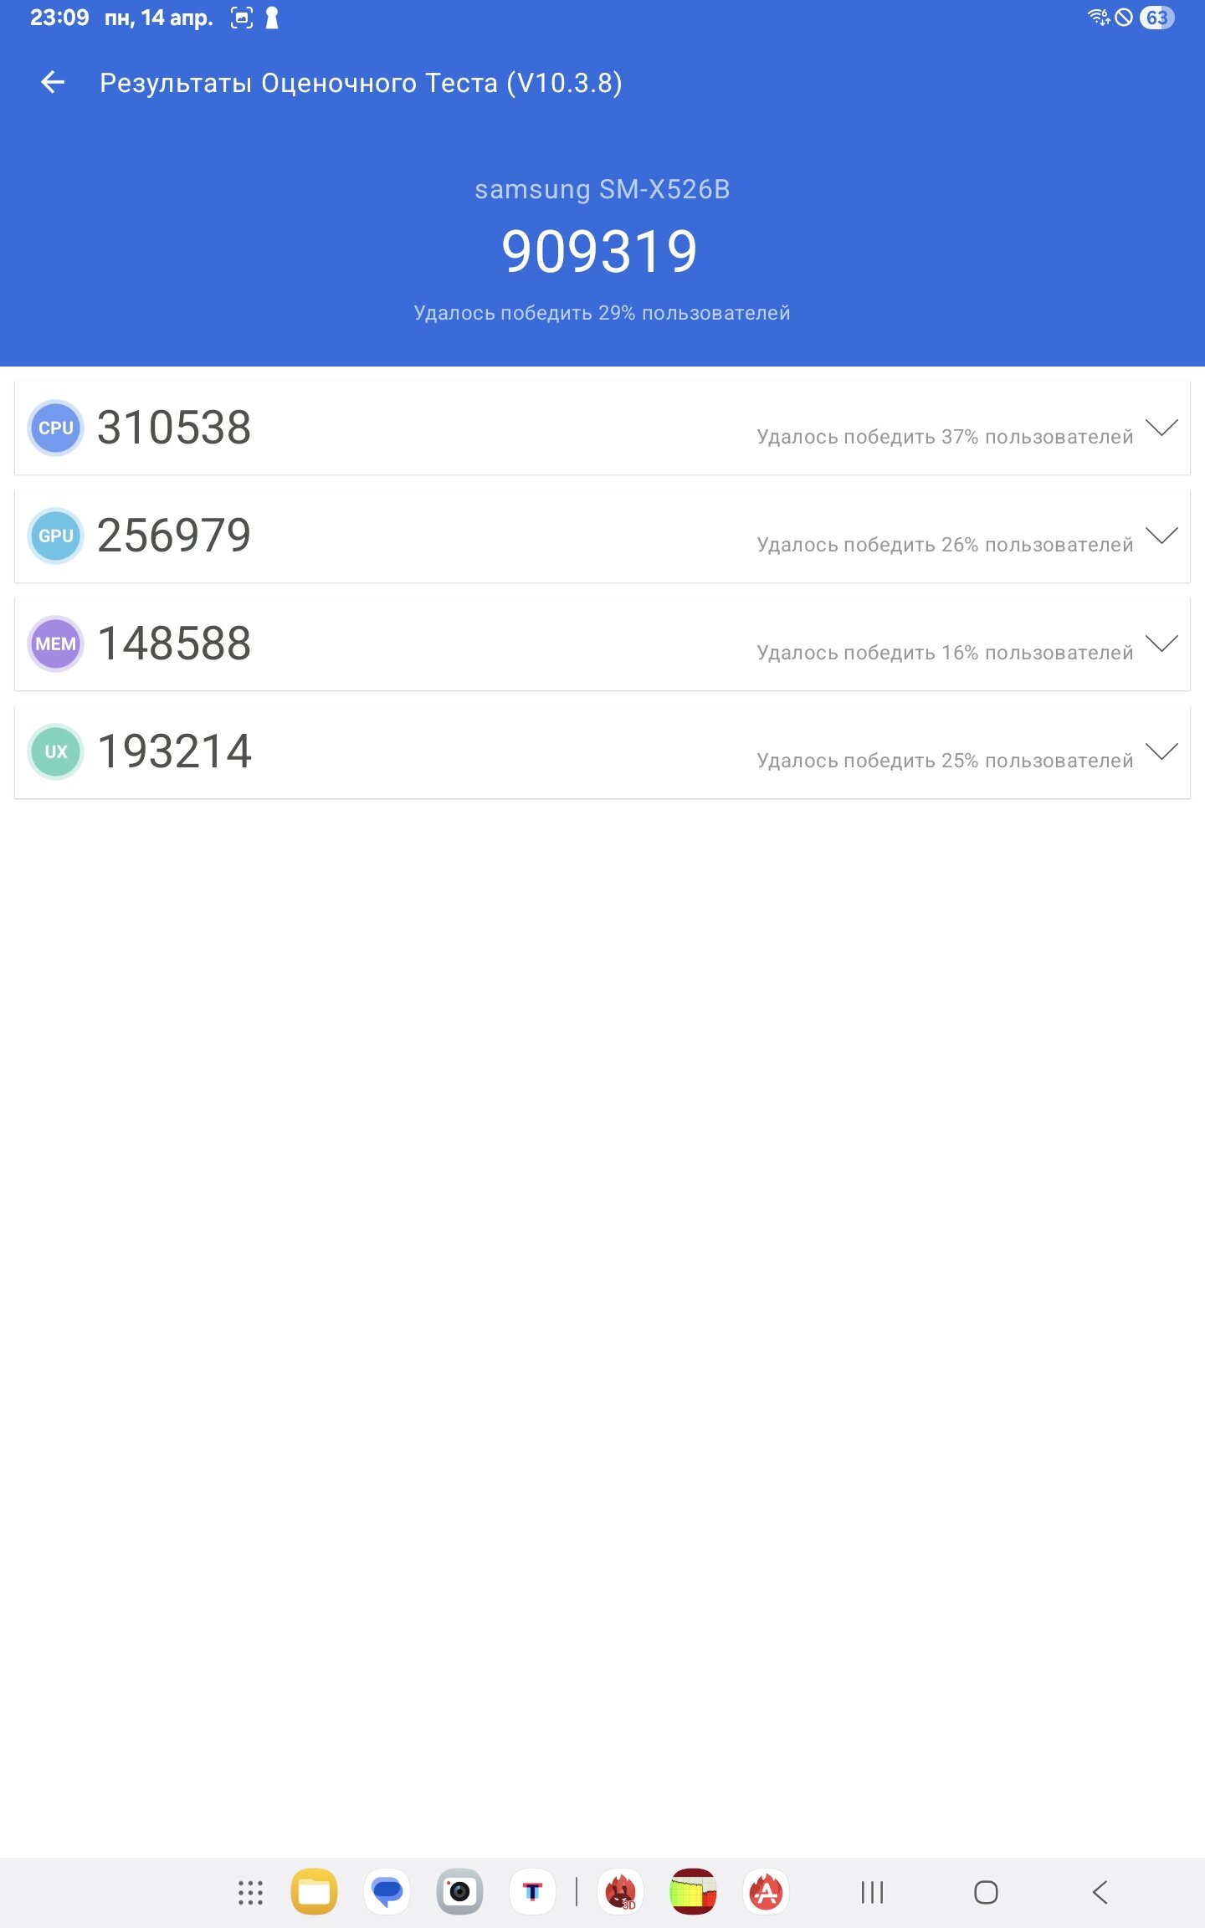Tap the Recents navigation button
Viewport: 1205px width, 1928px height.
tap(872, 1892)
